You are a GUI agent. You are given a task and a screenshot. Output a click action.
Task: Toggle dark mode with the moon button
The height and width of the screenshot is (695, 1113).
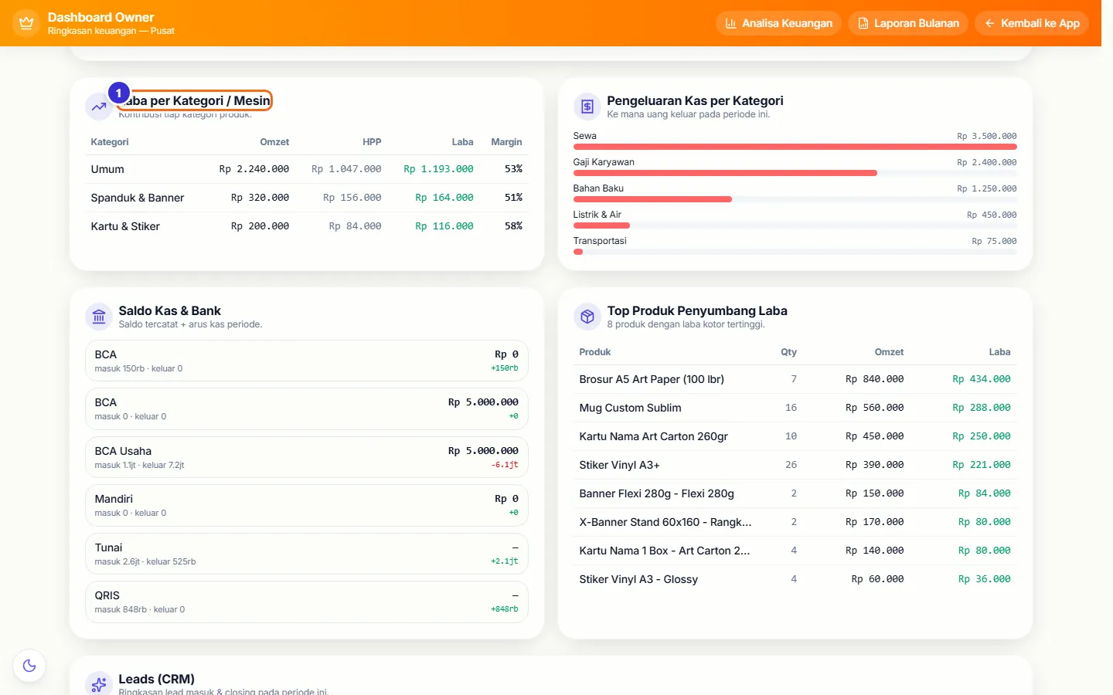click(x=29, y=666)
